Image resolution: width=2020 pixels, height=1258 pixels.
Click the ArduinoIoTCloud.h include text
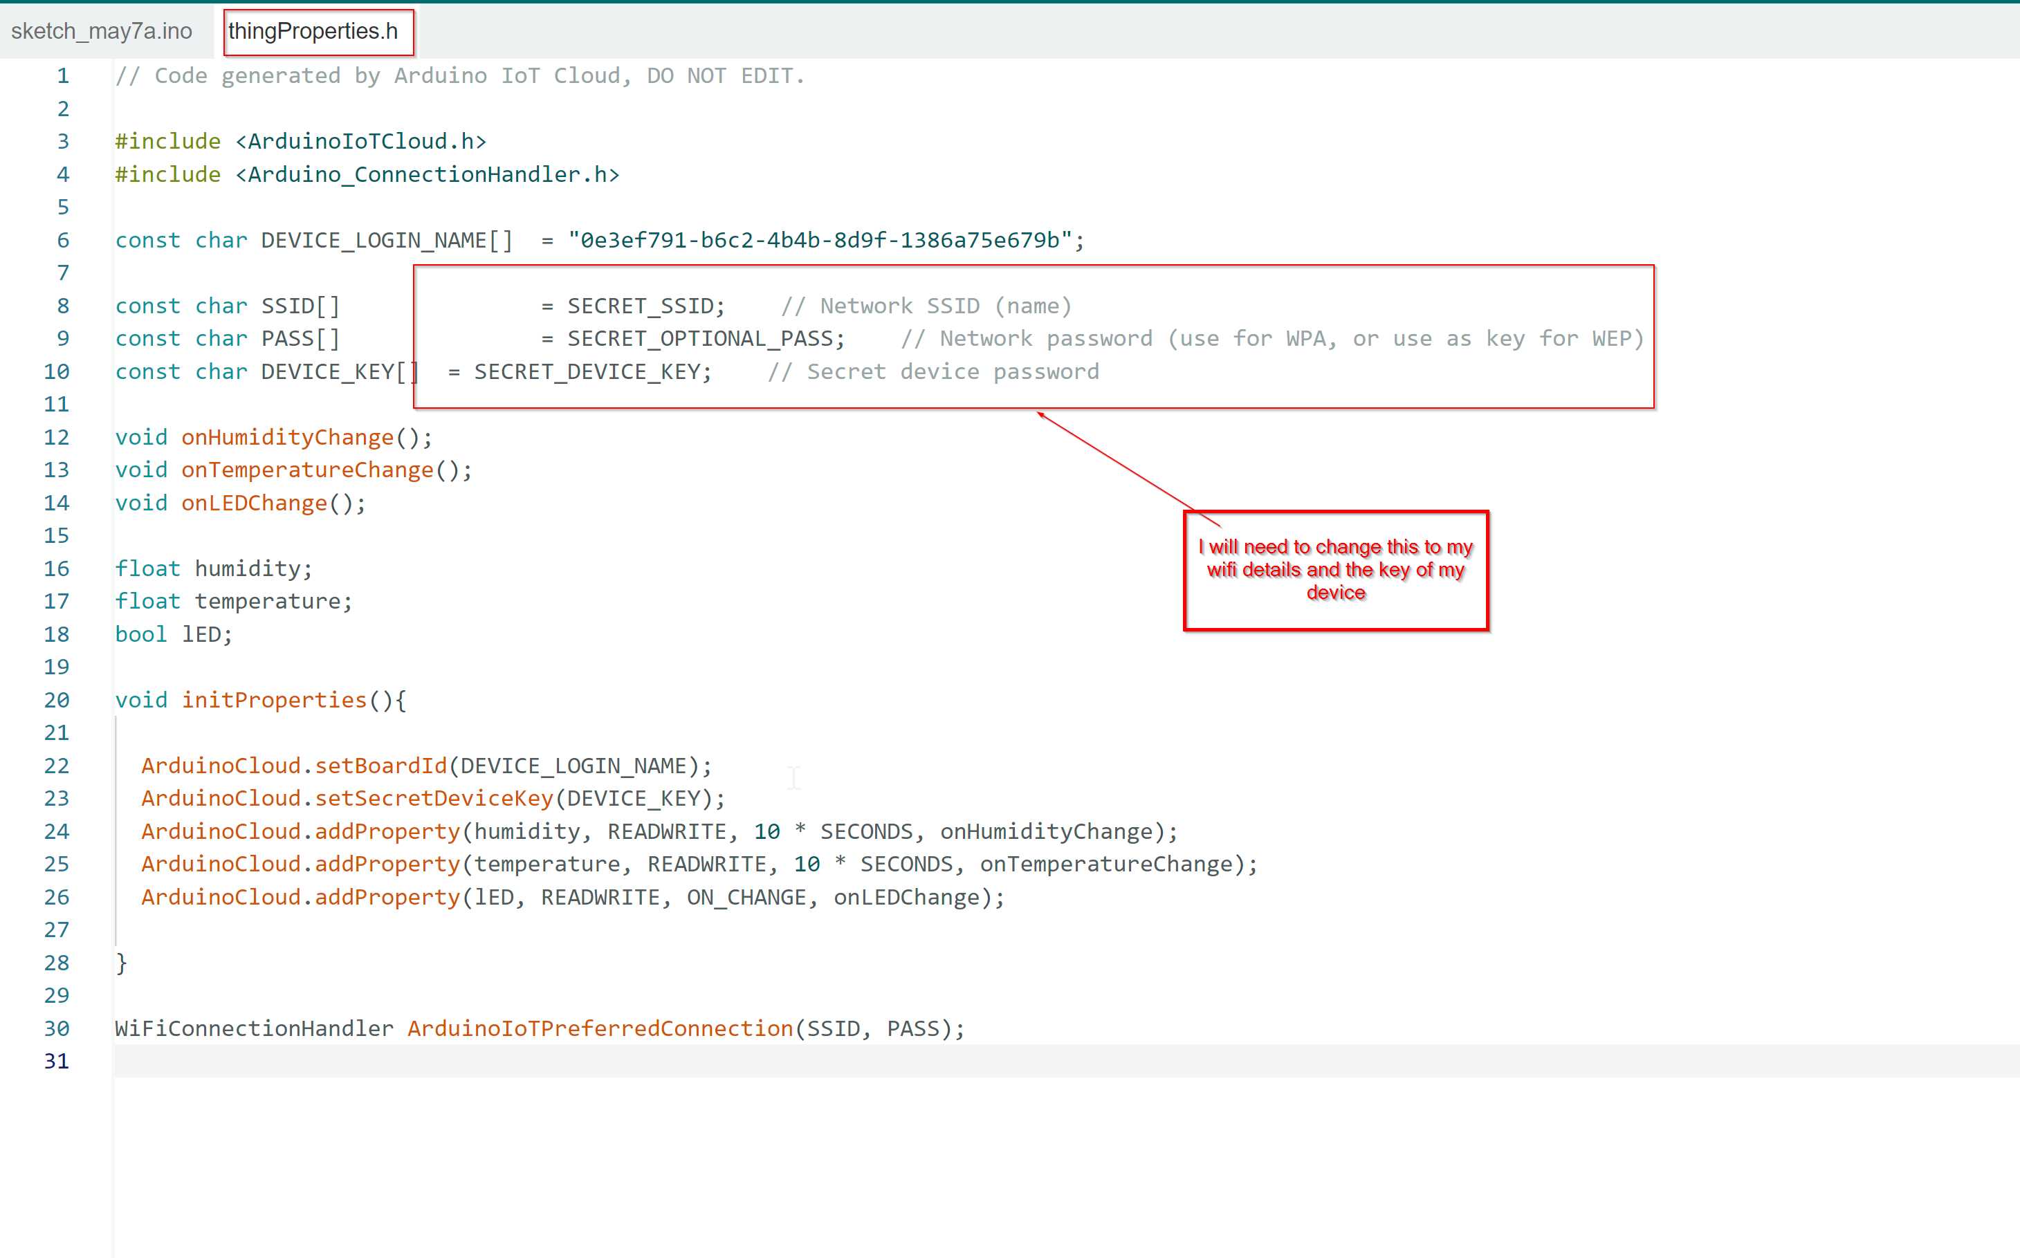360,142
